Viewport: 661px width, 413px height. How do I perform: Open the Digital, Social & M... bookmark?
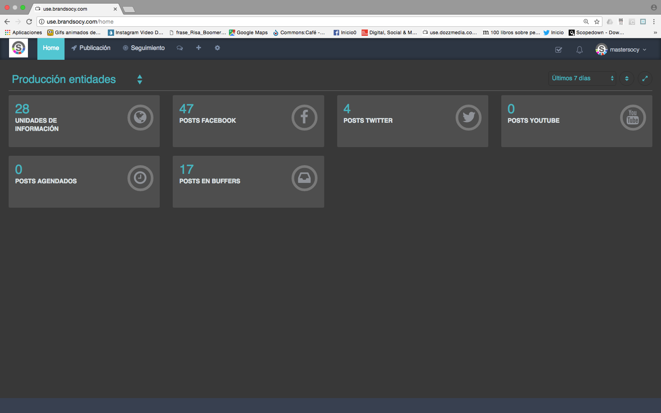coord(390,33)
